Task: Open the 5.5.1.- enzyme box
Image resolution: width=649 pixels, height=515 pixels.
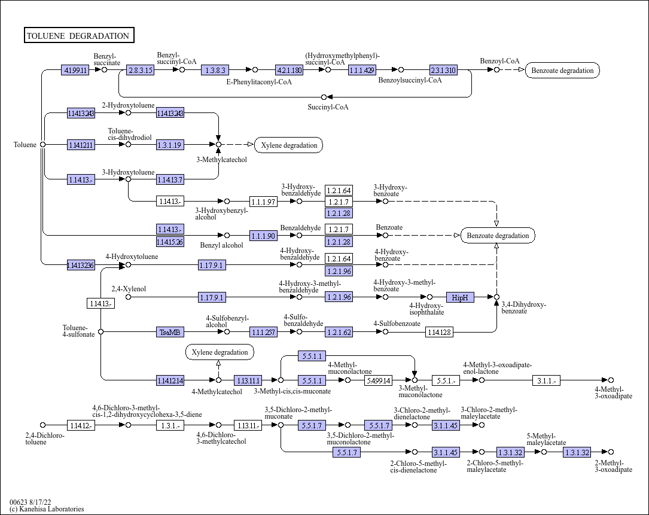Action: [446, 380]
